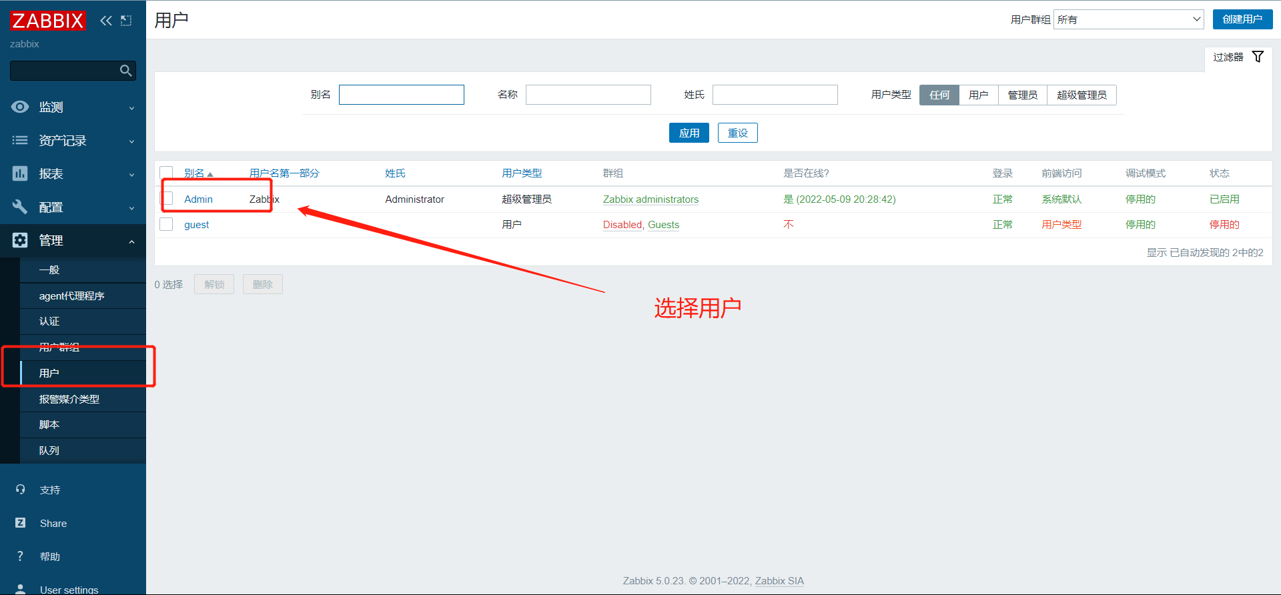The image size is (1281, 595).
Task: Click Admin's 系统默认 frontend access value
Action: pyautogui.click(x=1061, y=199)
